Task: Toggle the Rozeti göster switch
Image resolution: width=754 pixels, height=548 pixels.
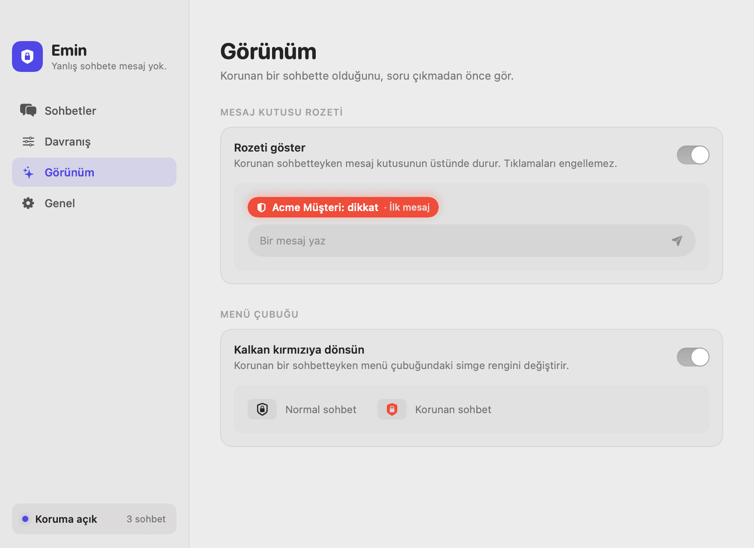Action: tap(693, 155)
